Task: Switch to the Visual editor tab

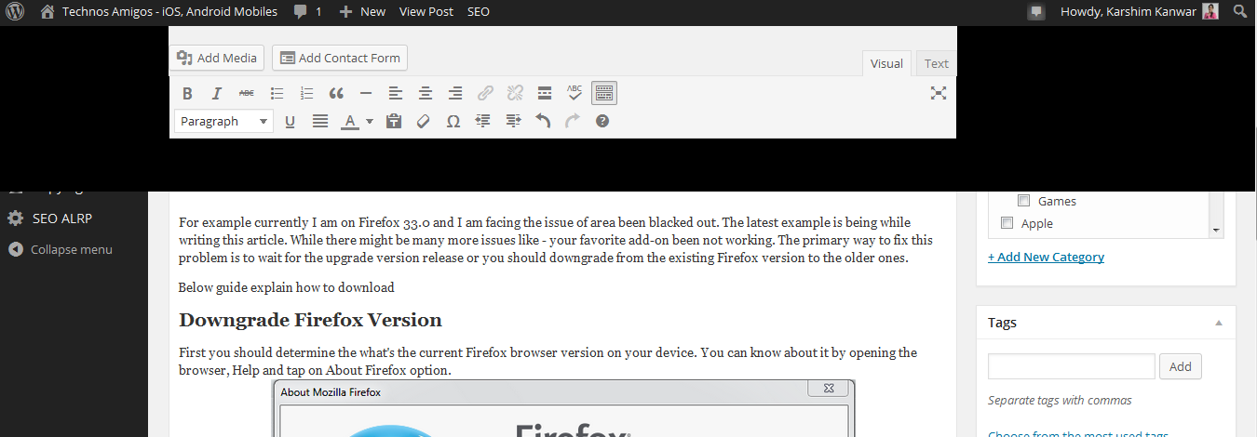Action: click(x=886, y=63)
